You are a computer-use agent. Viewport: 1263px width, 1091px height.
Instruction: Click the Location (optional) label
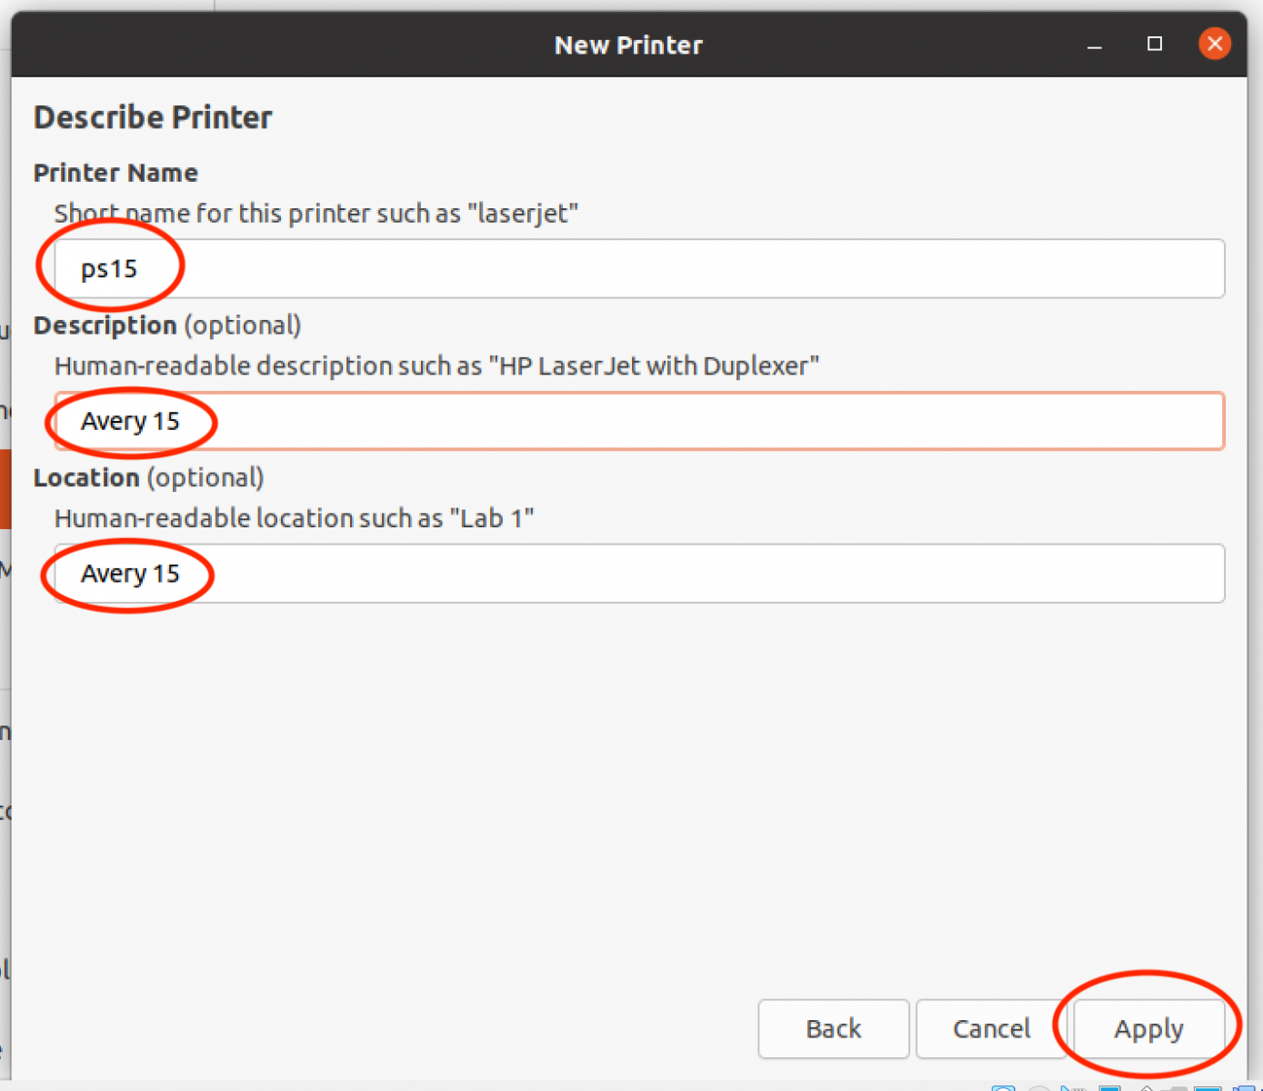coord(149,478)
